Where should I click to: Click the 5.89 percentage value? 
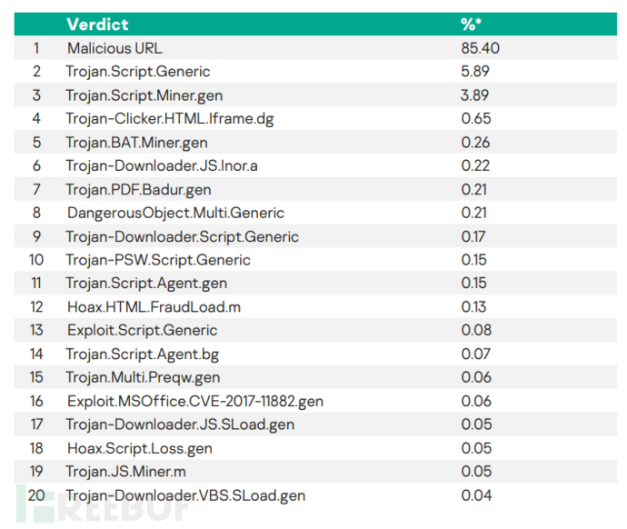click(x=476, y=72)
